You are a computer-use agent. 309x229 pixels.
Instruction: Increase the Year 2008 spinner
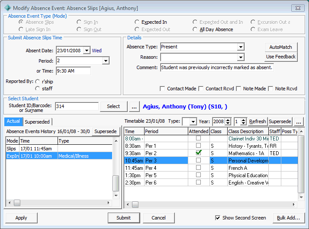(x=228, y=120)
